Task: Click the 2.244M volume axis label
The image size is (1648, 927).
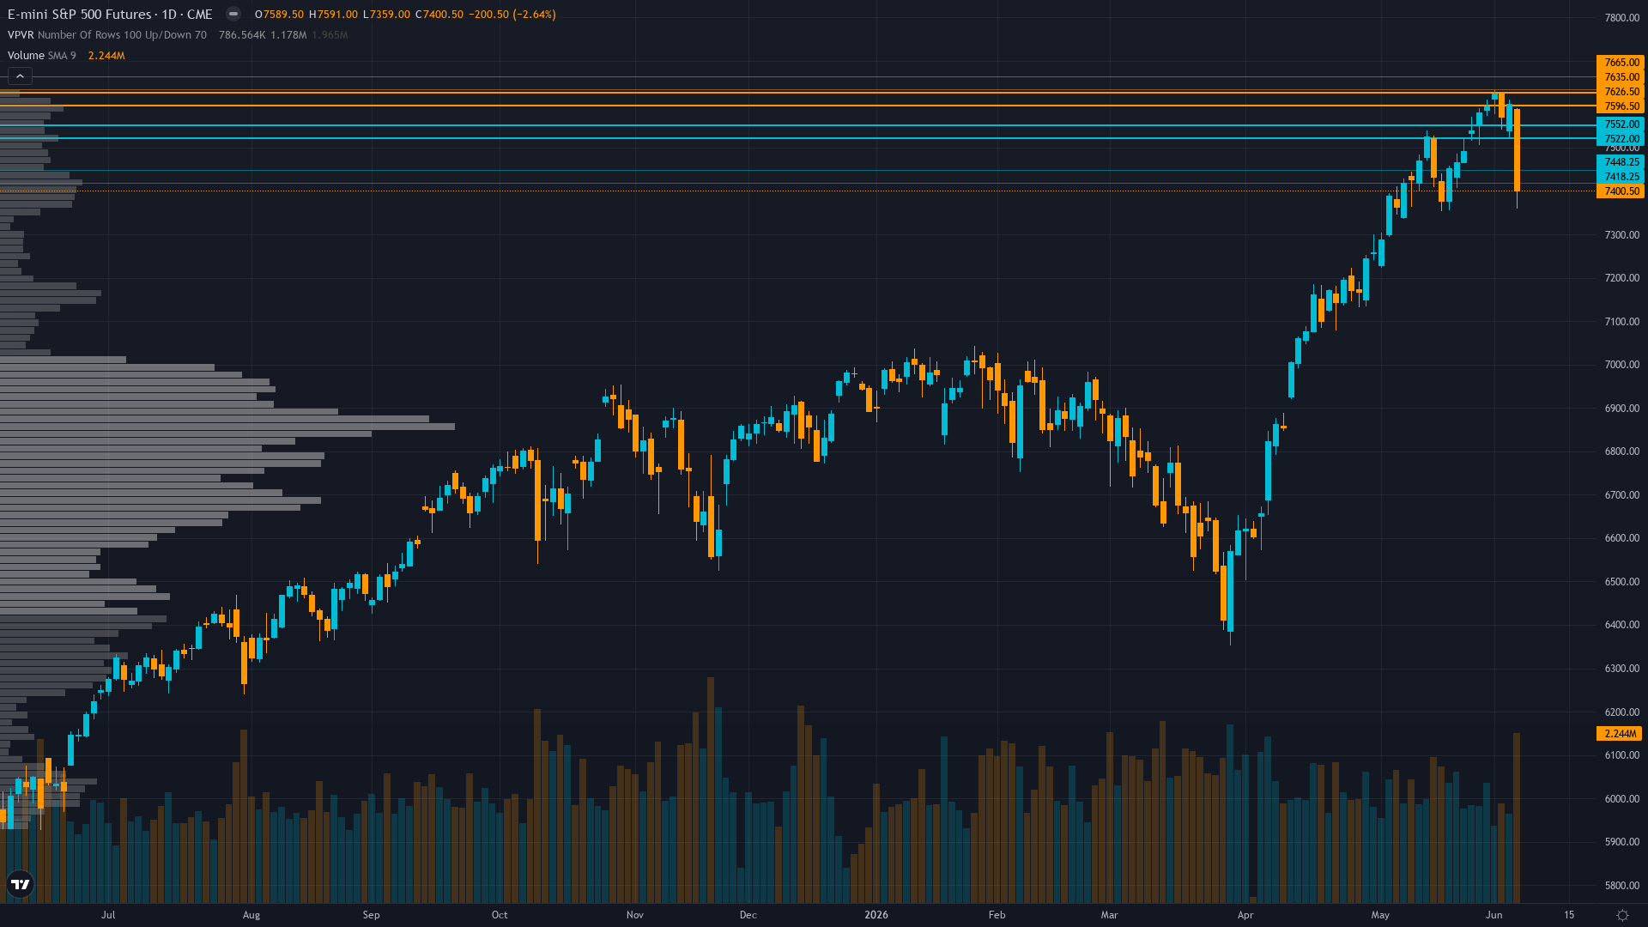Action: click(1620, 734)
